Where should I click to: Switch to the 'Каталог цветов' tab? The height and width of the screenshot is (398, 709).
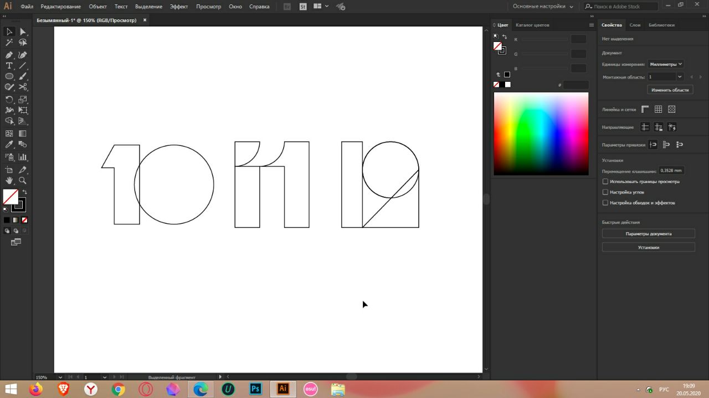[x=532, y=25]
